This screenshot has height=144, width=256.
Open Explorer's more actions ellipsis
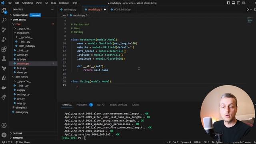point(52,10)
